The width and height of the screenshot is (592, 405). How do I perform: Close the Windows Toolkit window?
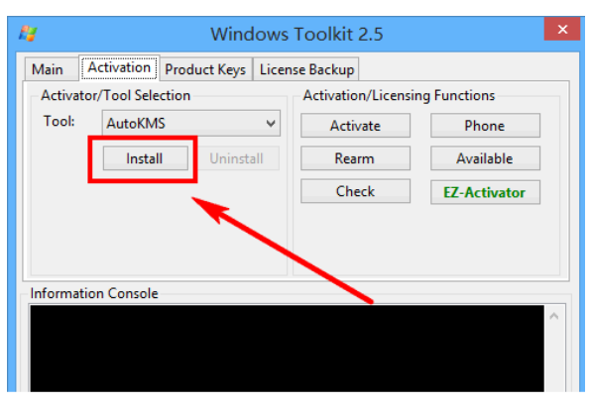562,29
